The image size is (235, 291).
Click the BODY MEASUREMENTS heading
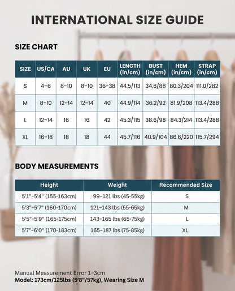[x=56, y=166]
